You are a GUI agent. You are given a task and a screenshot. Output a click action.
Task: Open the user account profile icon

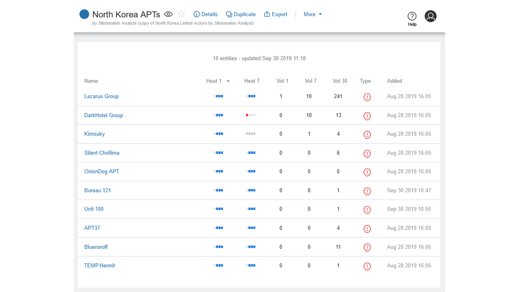431,16
